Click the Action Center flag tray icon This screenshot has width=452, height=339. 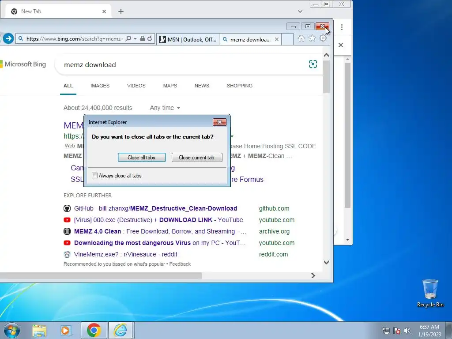point(397,331)
